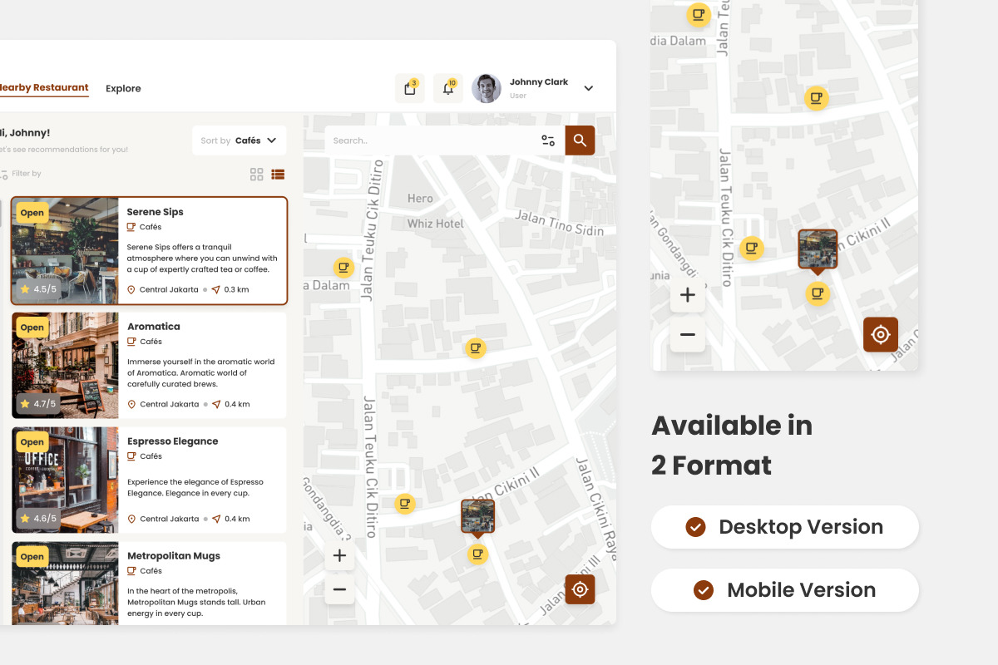This screenshot has width=998, height=665.
Task: Click the 0.4 km distance in Espresso Elegance card
Action: pos(237,520)
